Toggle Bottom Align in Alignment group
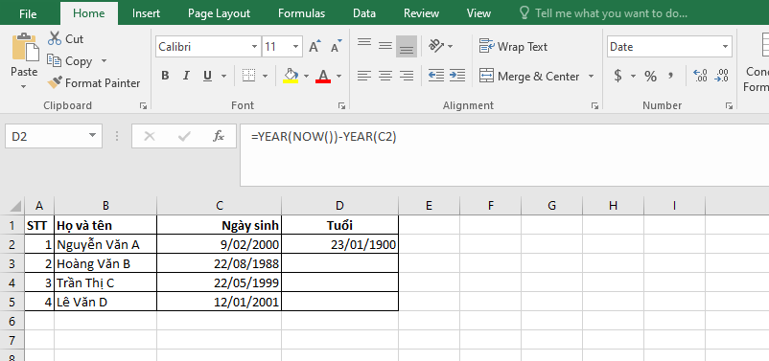 407,46
